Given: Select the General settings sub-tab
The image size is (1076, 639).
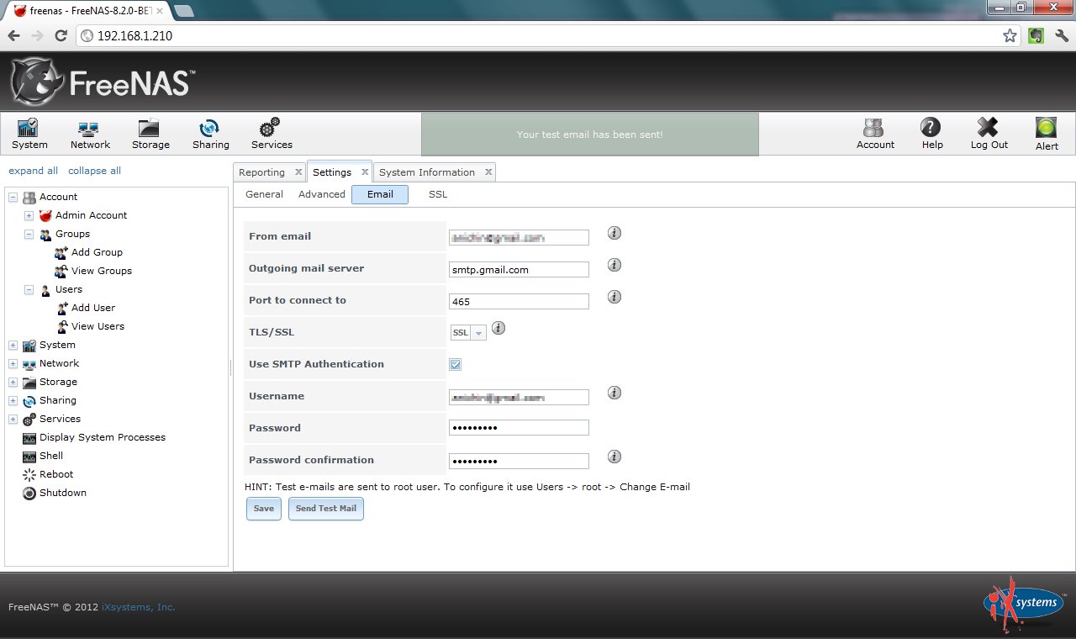Looking at the screenshot, I should click(x=264, y=194).
